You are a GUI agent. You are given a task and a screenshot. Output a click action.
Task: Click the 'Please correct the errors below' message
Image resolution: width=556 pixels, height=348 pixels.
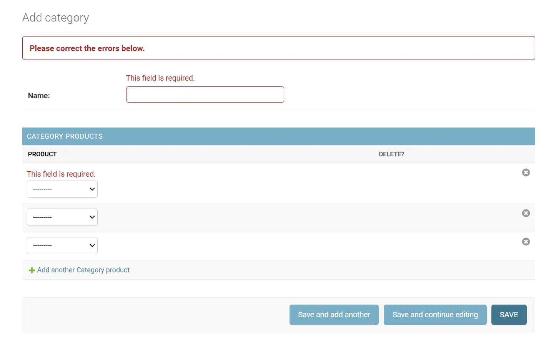87,48
